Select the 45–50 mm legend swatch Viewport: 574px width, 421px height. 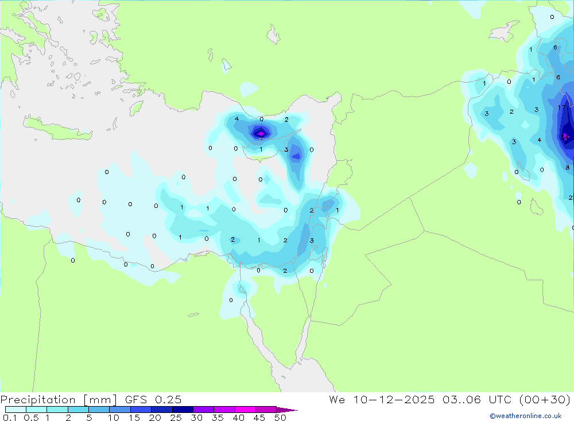pyautogui.click(x=266, y=410)
